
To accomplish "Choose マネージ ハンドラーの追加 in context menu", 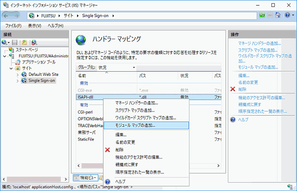I will tap(146, 103).
